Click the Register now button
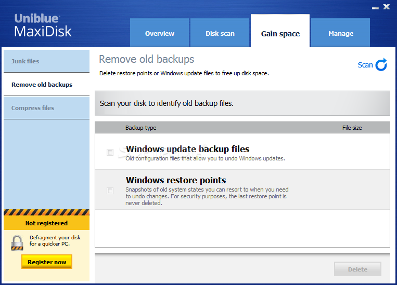This screenshot has height=285, width=397. (x=47, y=262)
